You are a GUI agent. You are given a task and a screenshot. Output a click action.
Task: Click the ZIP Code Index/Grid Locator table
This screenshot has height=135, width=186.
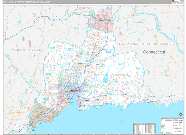(x=144, y=128)
